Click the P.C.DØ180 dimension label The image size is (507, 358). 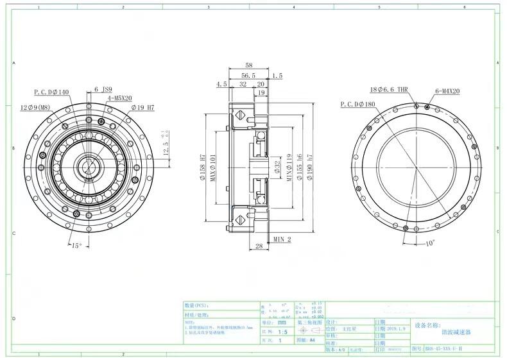coord(357,104)
